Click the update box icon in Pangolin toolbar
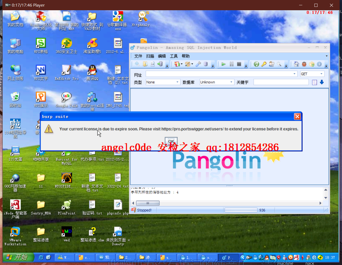 [x=312, y=64]
